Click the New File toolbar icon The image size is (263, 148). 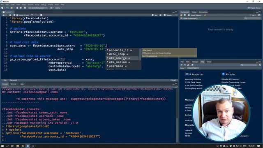(2, 8)
